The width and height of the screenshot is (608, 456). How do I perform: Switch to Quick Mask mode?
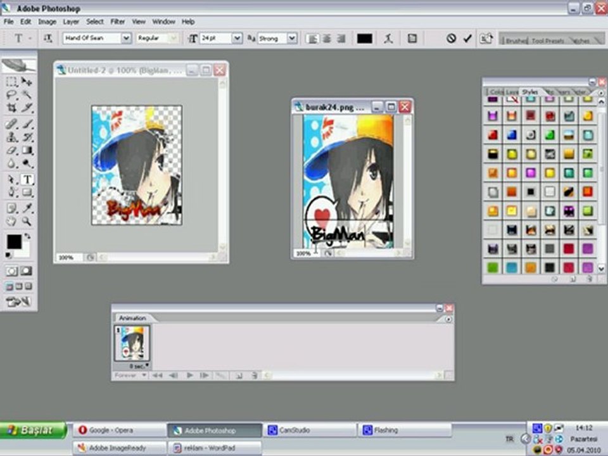click(27, 271)
